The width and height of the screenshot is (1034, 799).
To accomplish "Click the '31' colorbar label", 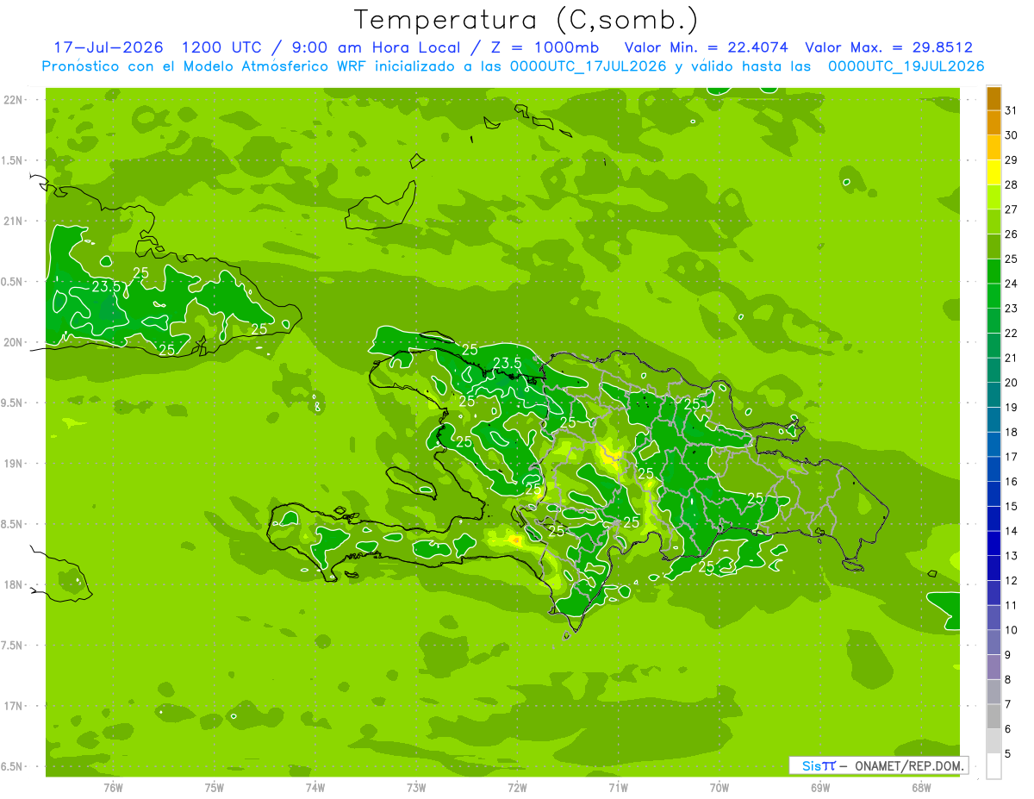I will 1011,110.
